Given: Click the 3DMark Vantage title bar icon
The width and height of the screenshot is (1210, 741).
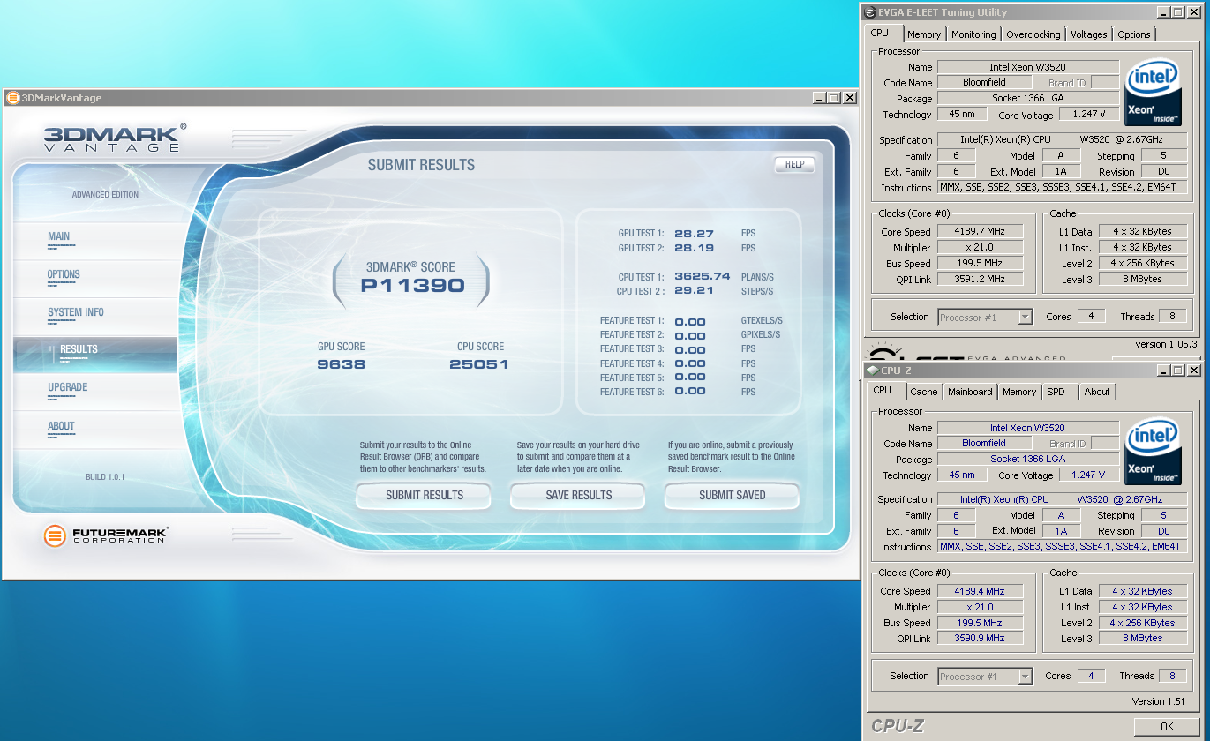Looking at the screenshot, I should pyautogui.click(x=13, y=98).
